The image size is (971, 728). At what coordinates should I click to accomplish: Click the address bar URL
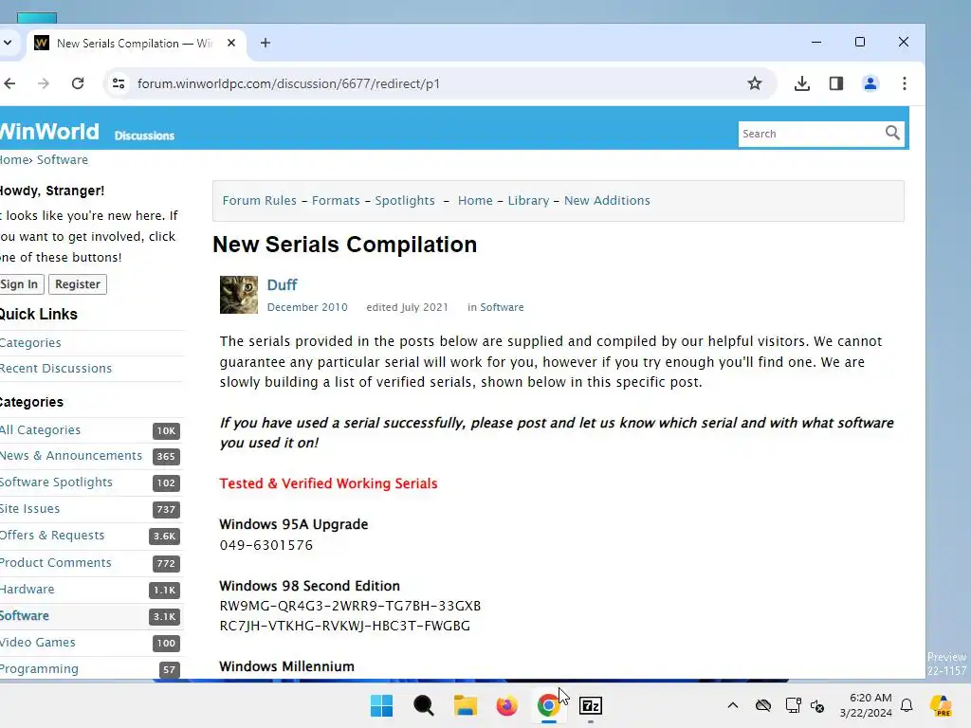tap(288, 83)
